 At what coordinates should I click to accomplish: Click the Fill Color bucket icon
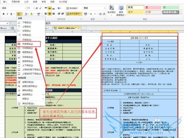pyautogui.click(x=26, y=14)
